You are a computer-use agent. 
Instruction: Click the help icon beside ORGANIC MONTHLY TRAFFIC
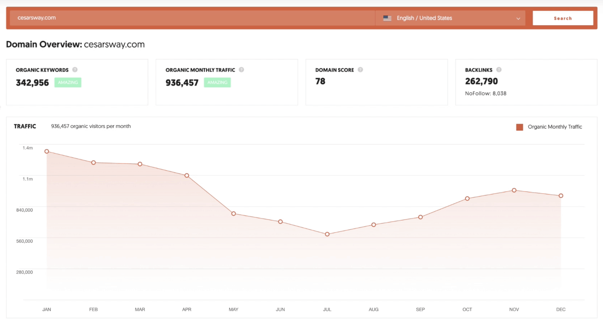tap(242, 69)
